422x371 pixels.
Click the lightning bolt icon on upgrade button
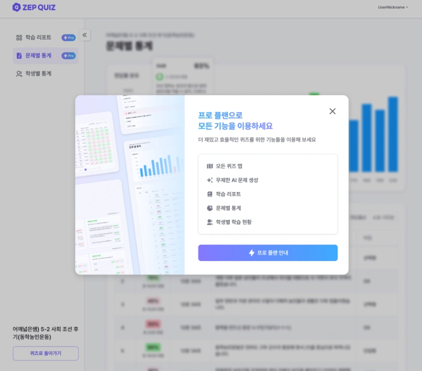(252, 253)
